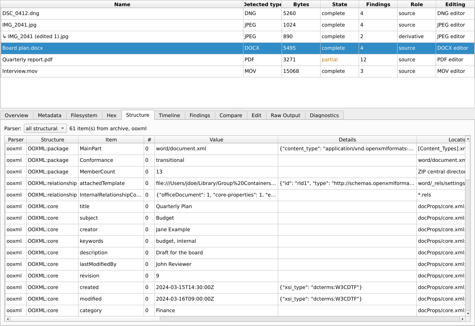This screenshot has width=475, height=326.
Task: Select the IMG_2041 (edited 1).jpg derivative row
Action: pos(237,37)
